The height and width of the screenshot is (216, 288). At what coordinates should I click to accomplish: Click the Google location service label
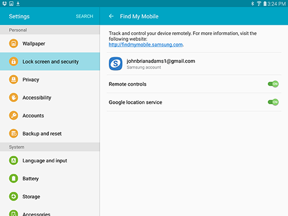click(x=135, y=103)
